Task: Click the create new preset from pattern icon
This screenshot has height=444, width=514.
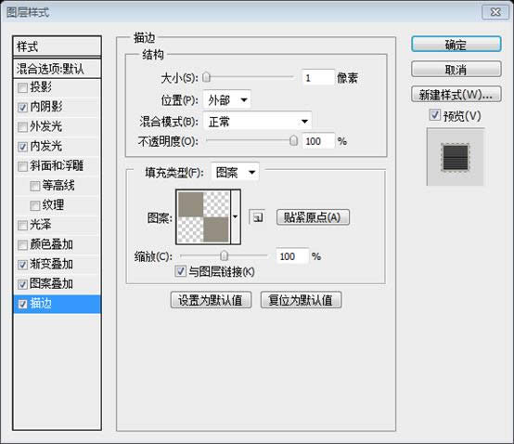Action: (x=257, y=217)
